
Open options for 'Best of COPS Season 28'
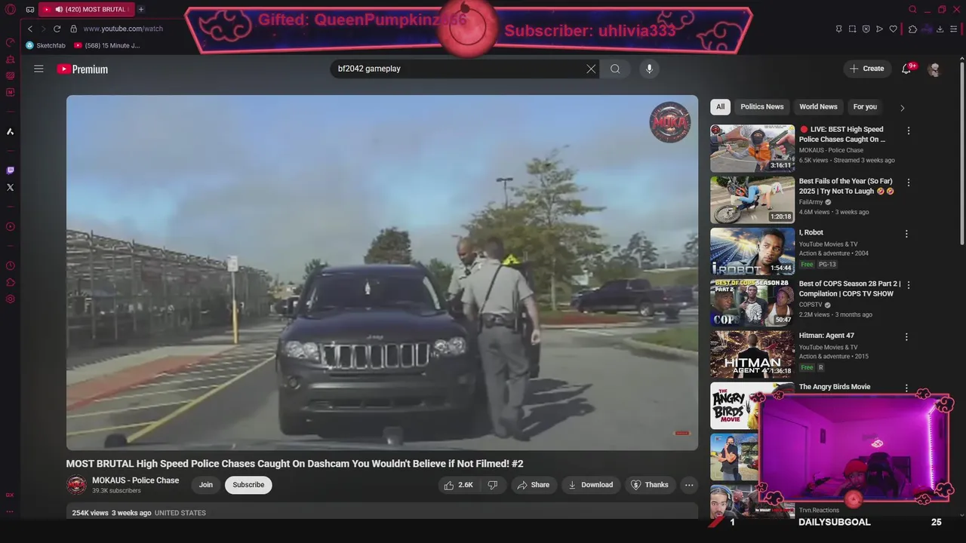point(908,285)
